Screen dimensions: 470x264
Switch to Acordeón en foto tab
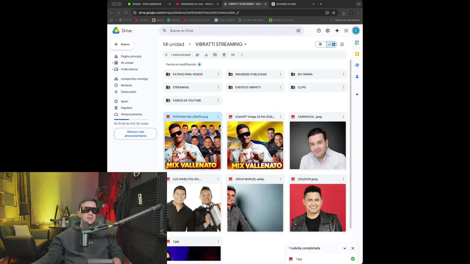[x=292, y=4]
